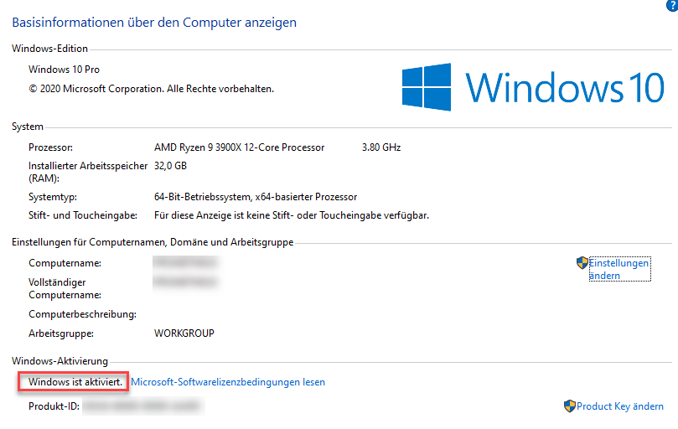
Task: Click the 3.80 GHz processor speed value
Action: point(381,147)
